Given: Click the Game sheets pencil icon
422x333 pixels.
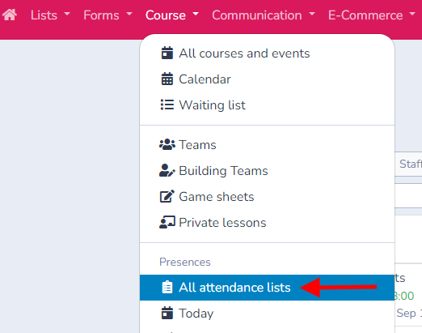Looking at the screenshot, I should (x=167, y=196).
